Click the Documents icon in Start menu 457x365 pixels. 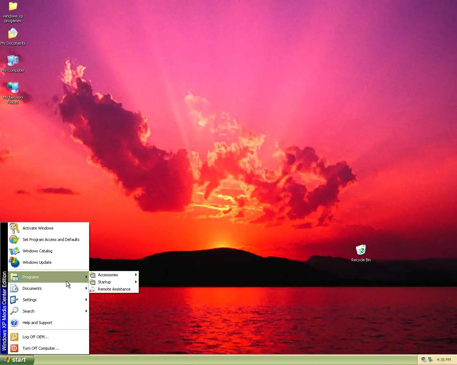pos(14,288)
